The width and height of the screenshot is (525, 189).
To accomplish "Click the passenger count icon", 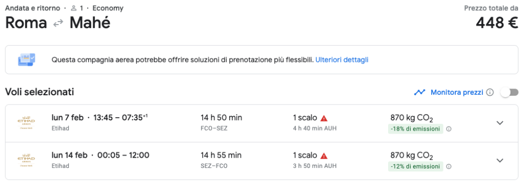I will [74, 8].
